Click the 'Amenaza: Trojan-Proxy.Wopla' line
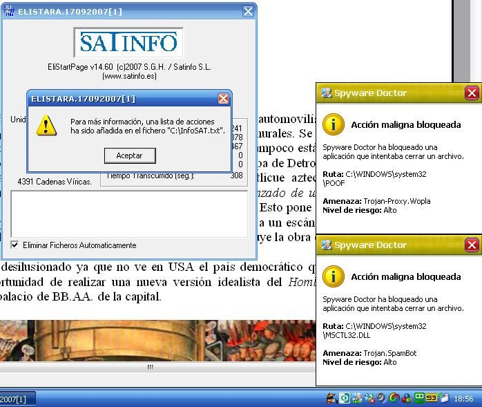Screen dimensions: 482x407 376,201
